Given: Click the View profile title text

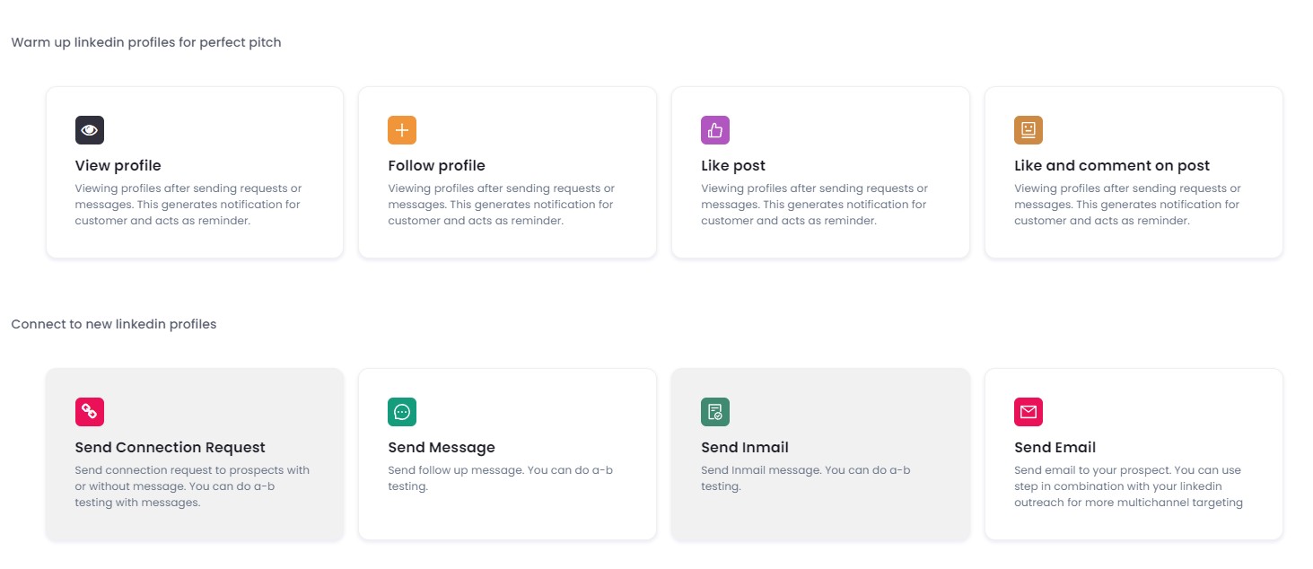Looking at the screenshot, I should (x=118, y=165).
